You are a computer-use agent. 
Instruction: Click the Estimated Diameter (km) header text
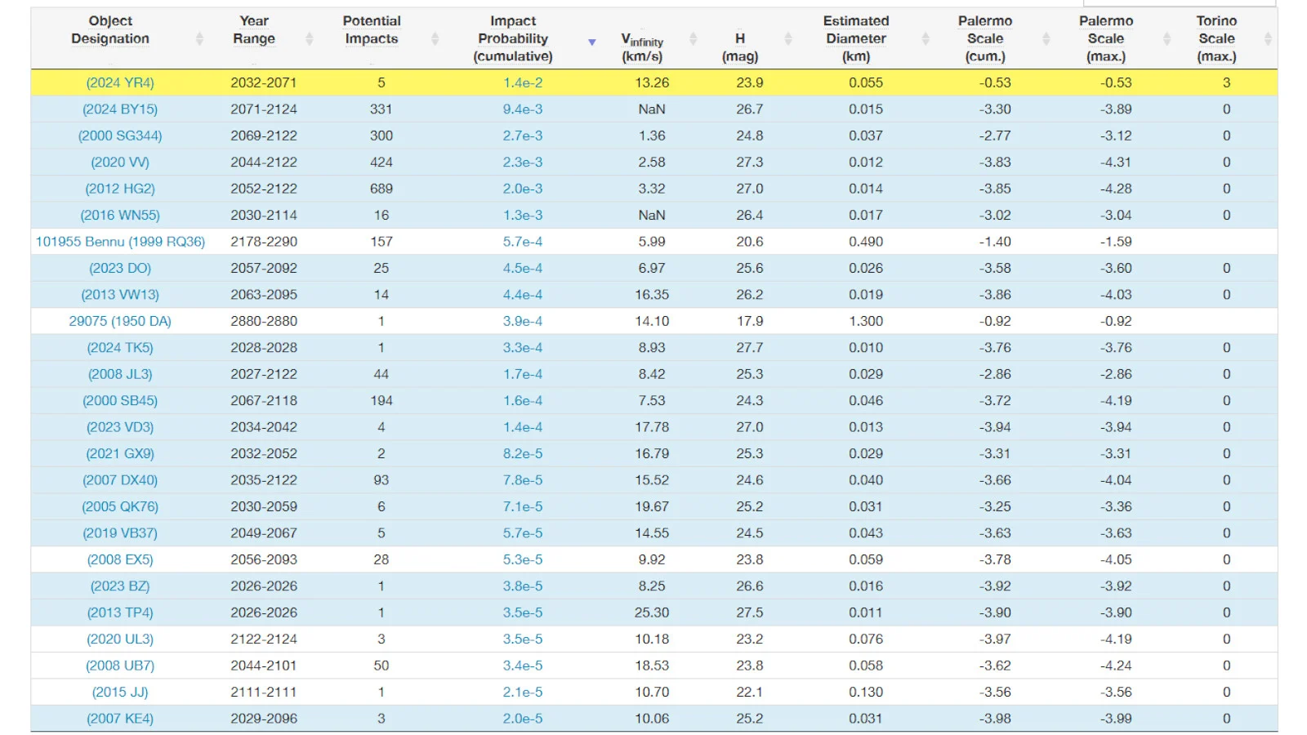point(855,38)
